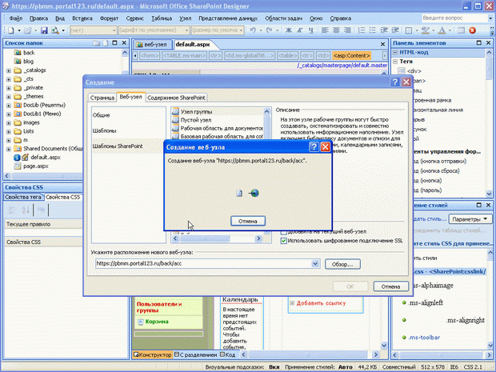Click the images folder icon

(17, 122)
